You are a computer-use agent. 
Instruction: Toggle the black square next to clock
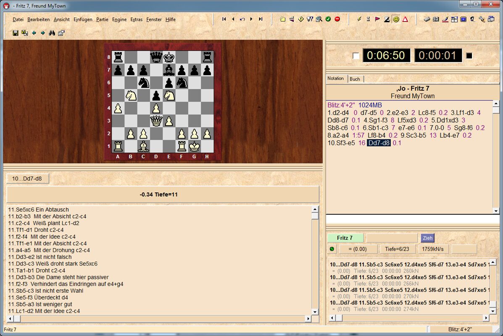(x=469, y=56)
